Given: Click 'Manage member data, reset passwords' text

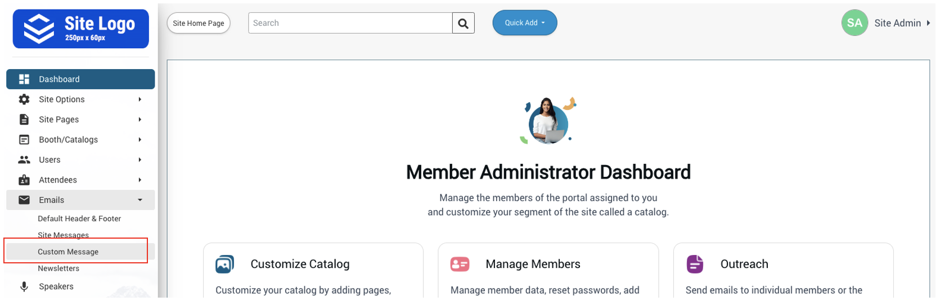Looking at the screenshot, I should click(x=545, y=290).
